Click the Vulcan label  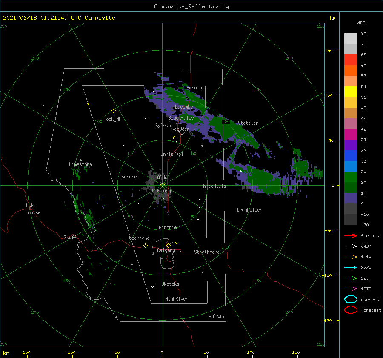coord(216,316)
